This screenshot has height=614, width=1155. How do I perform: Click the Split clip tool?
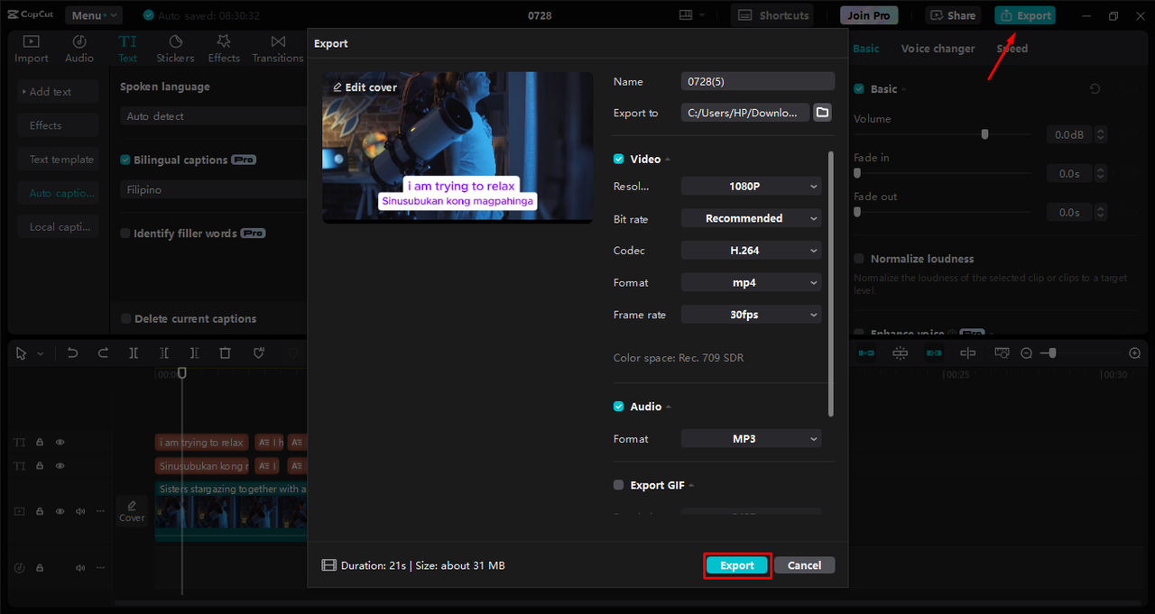[x=134, y=353]
